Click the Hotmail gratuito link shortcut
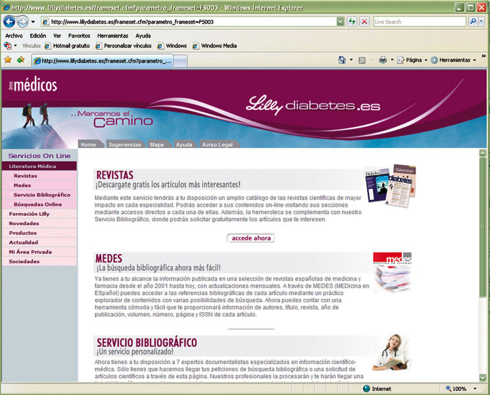490x395 pixels. (67, 45)
